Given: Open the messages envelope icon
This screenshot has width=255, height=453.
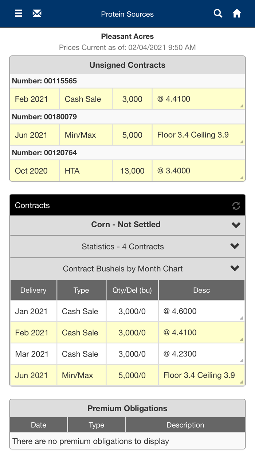Looking at the screenshot, I should (x=37, y=13).
